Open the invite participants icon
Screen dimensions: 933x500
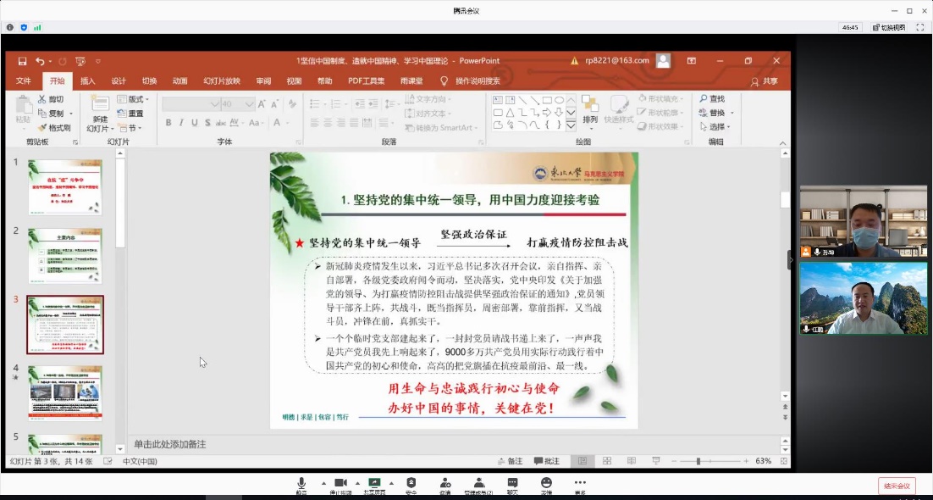tap(444, 484)
